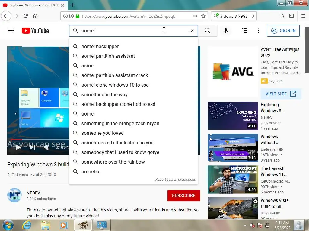Image resolution: width=309 pixels, height=231 pixels.
Task: Open AVG ad options three-dot menu
Action: point(295,50)
